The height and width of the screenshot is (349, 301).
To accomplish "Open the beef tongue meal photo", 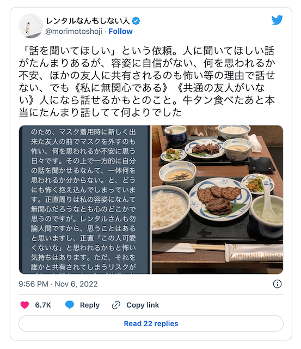I will pyautogui.click(x=217, y=200).
